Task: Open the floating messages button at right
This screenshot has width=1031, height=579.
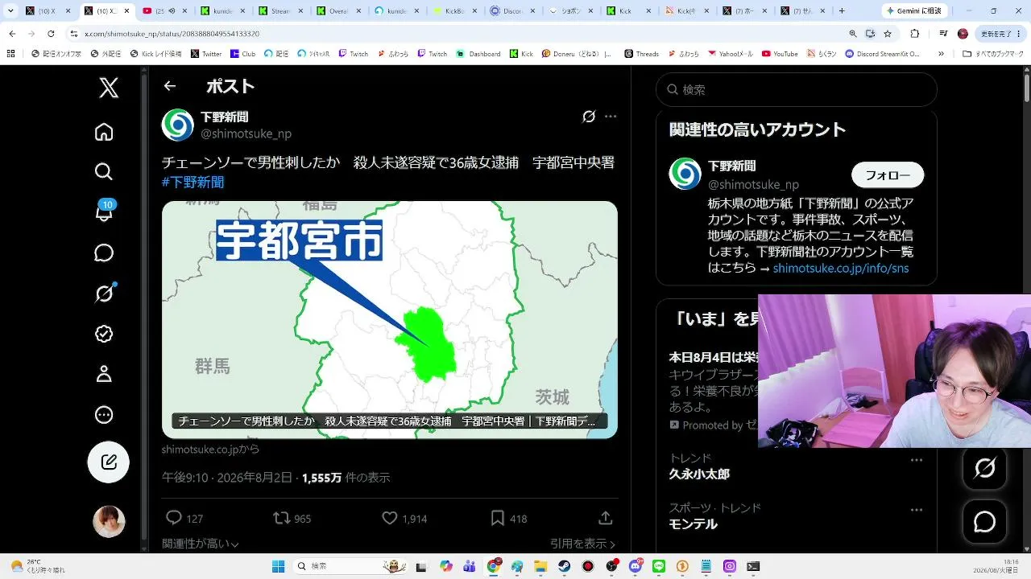Action: pos(985,522)
